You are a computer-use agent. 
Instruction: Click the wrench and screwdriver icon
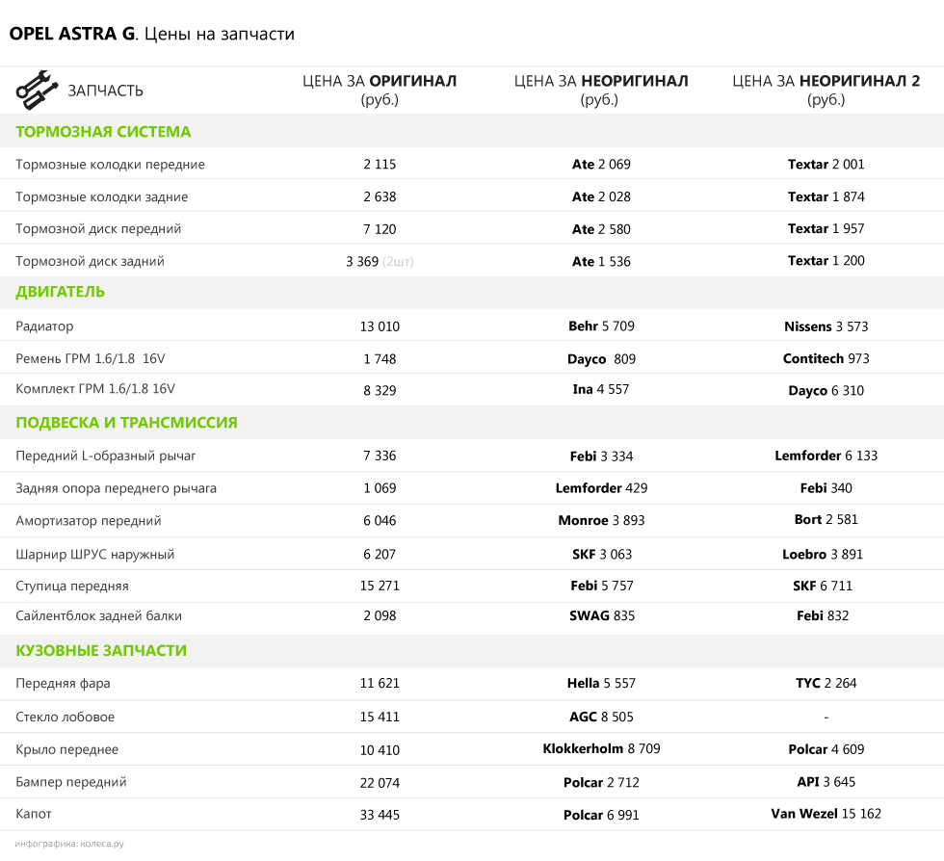(36, 90)
